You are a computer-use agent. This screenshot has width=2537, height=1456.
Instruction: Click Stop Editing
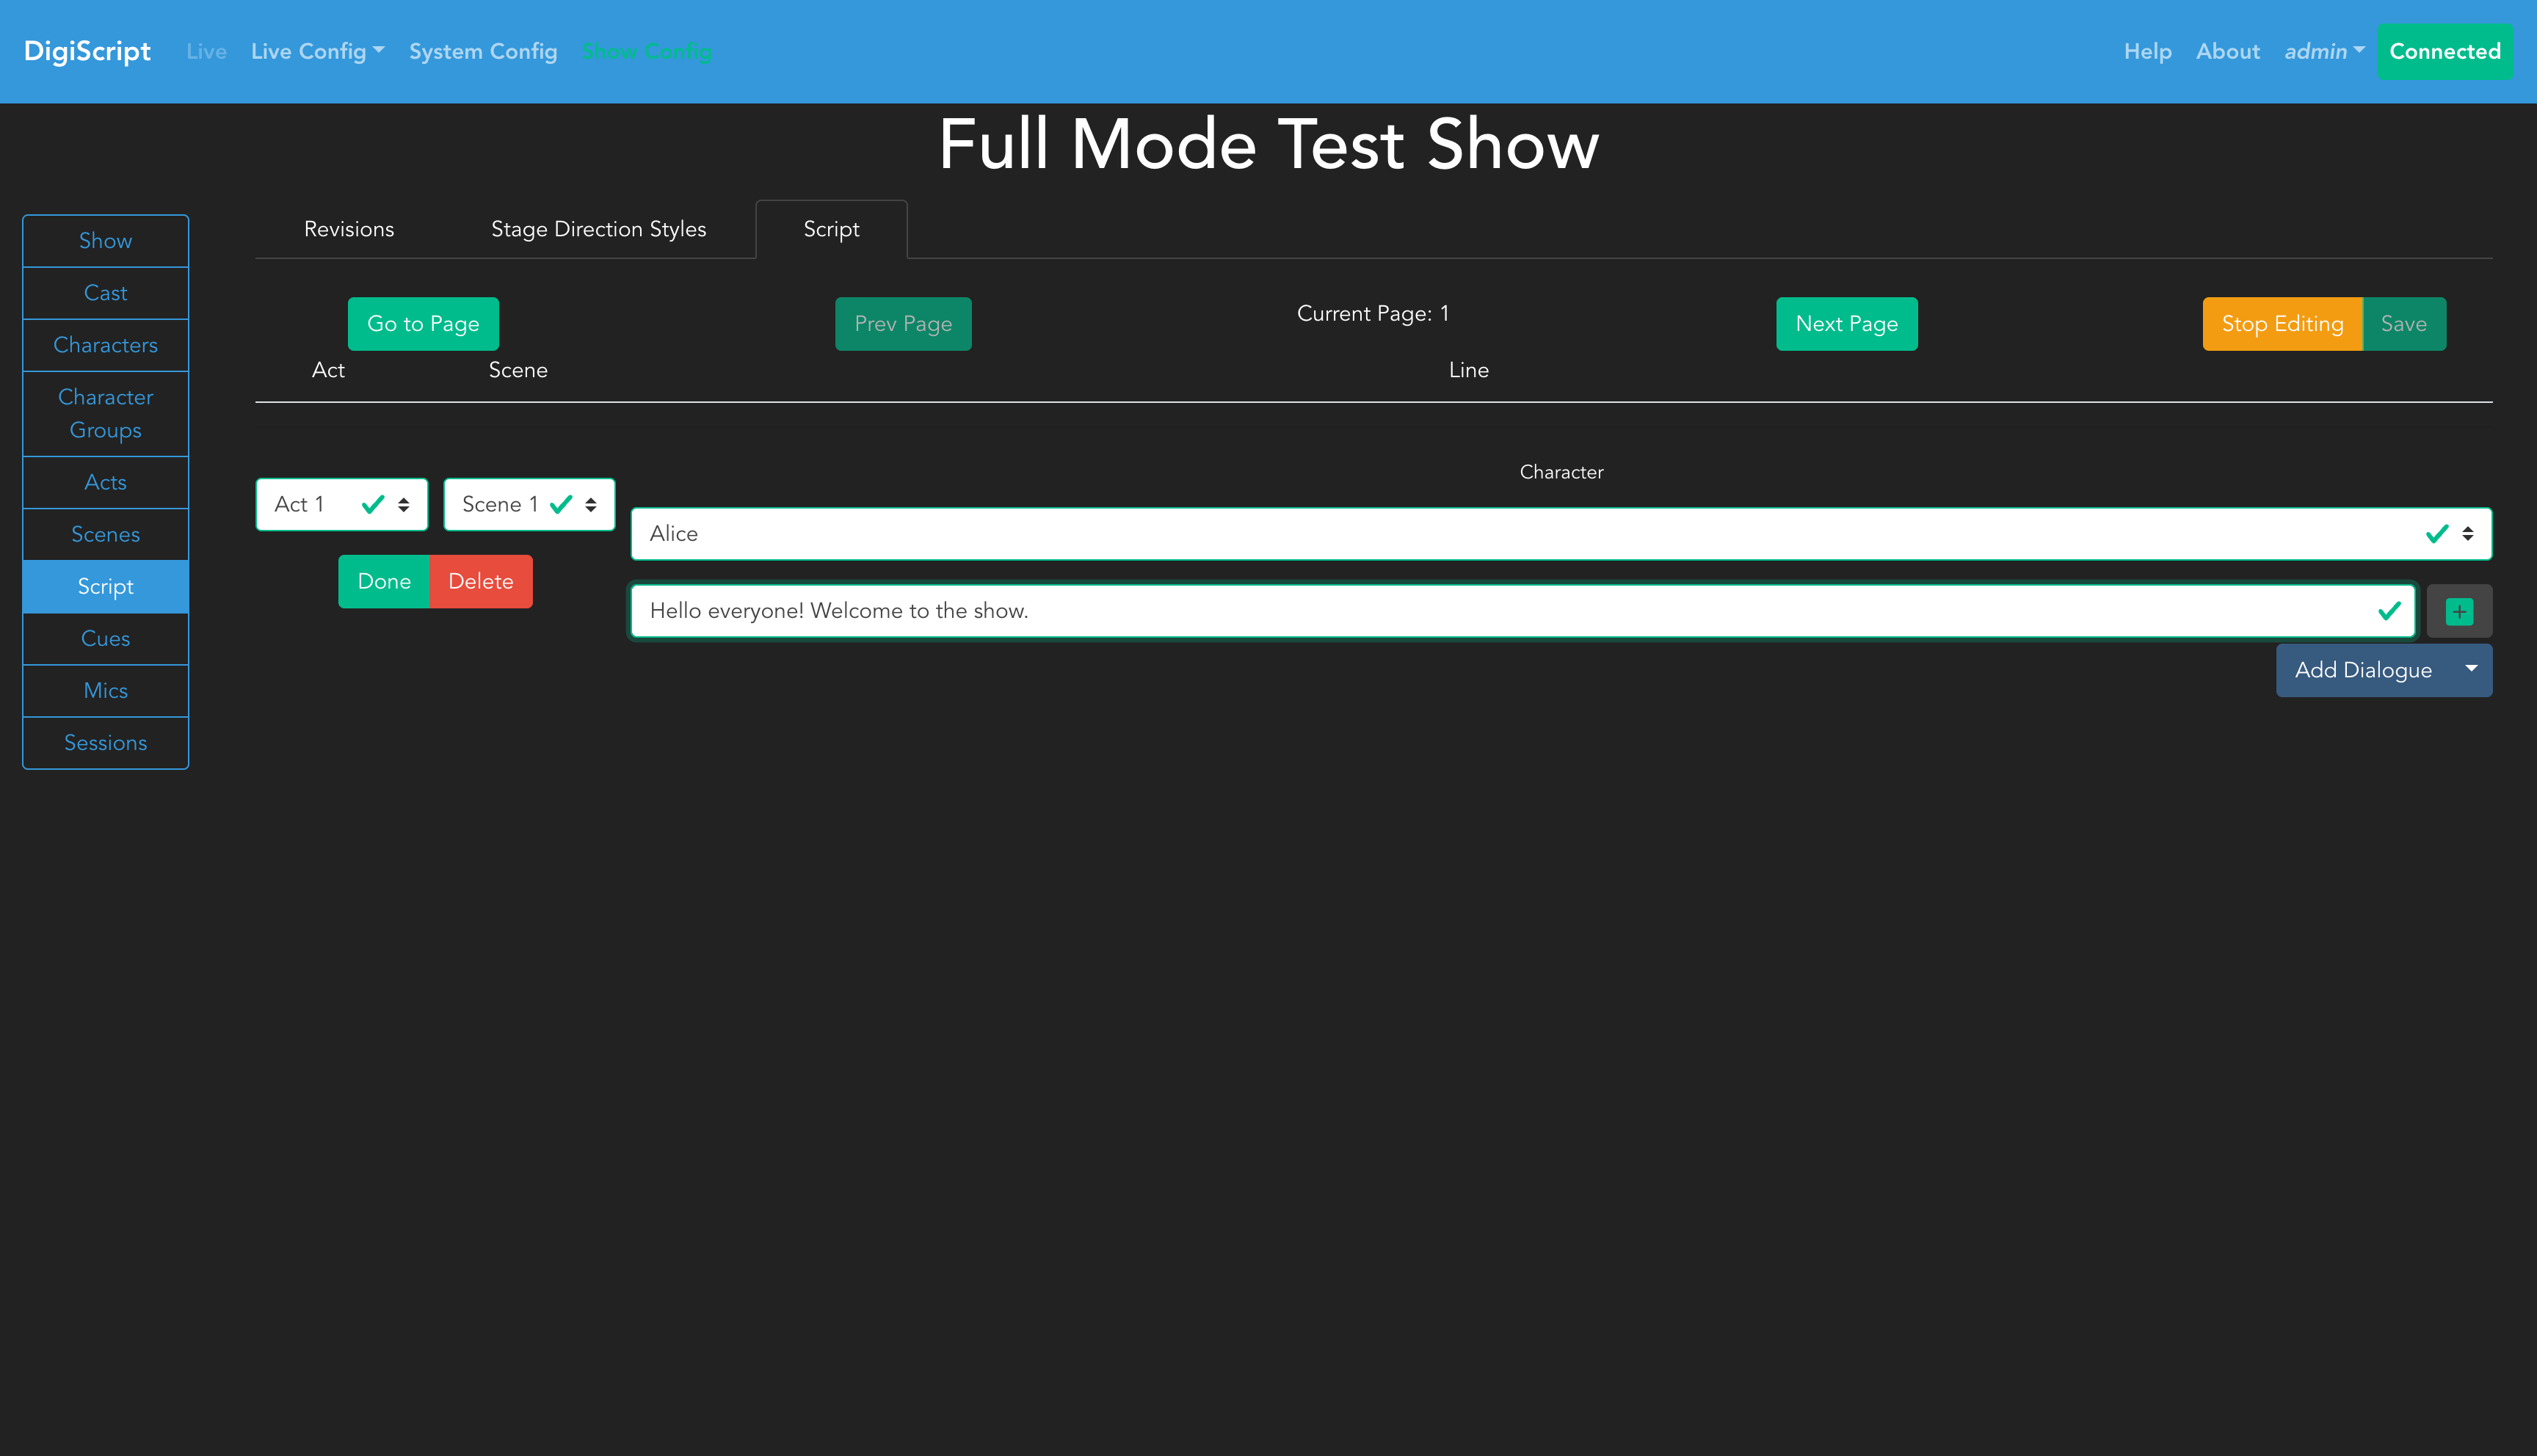pos(2281,324)
